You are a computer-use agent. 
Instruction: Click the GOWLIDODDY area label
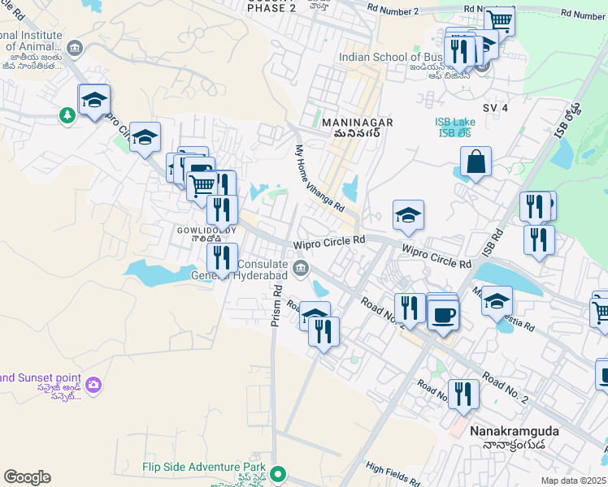click(x=206, y=231)
